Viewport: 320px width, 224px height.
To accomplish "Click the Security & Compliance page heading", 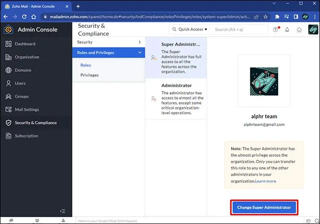I will point(94,30).
